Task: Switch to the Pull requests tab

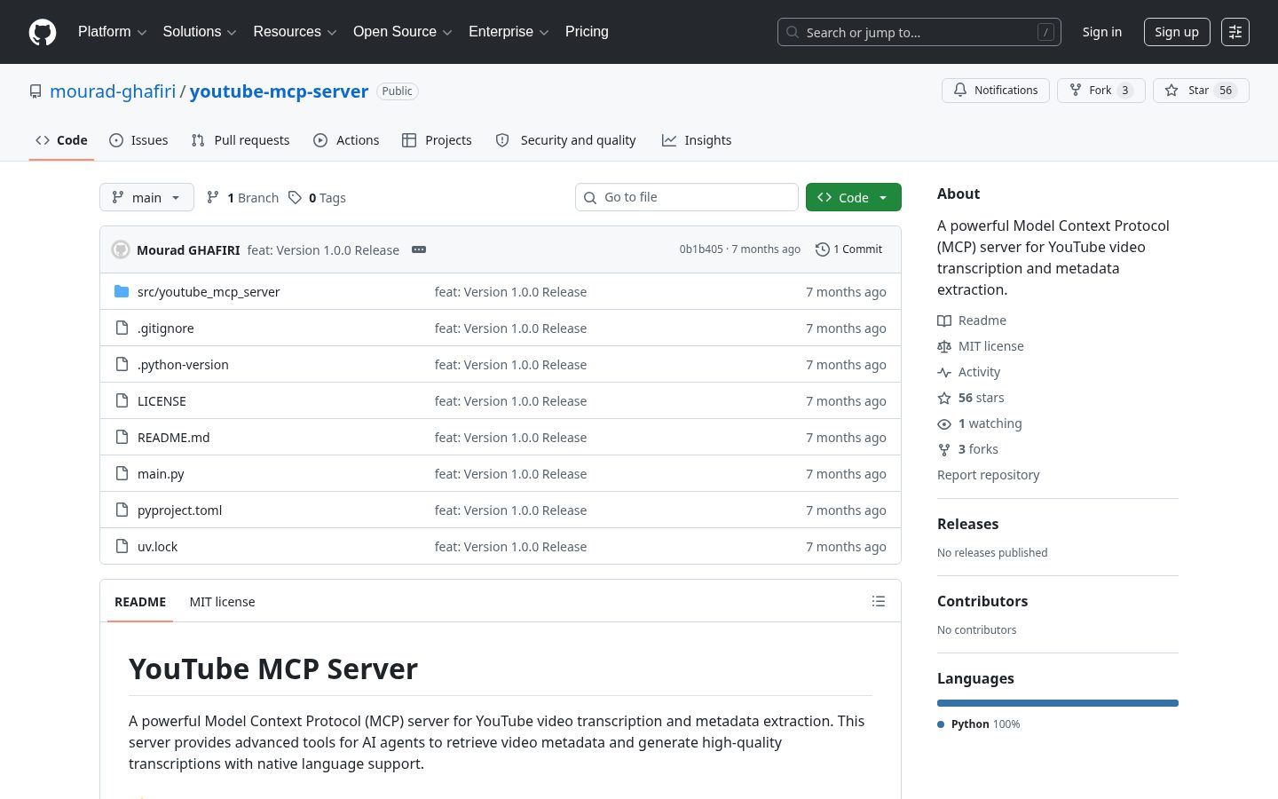Action: pos(241,140)
